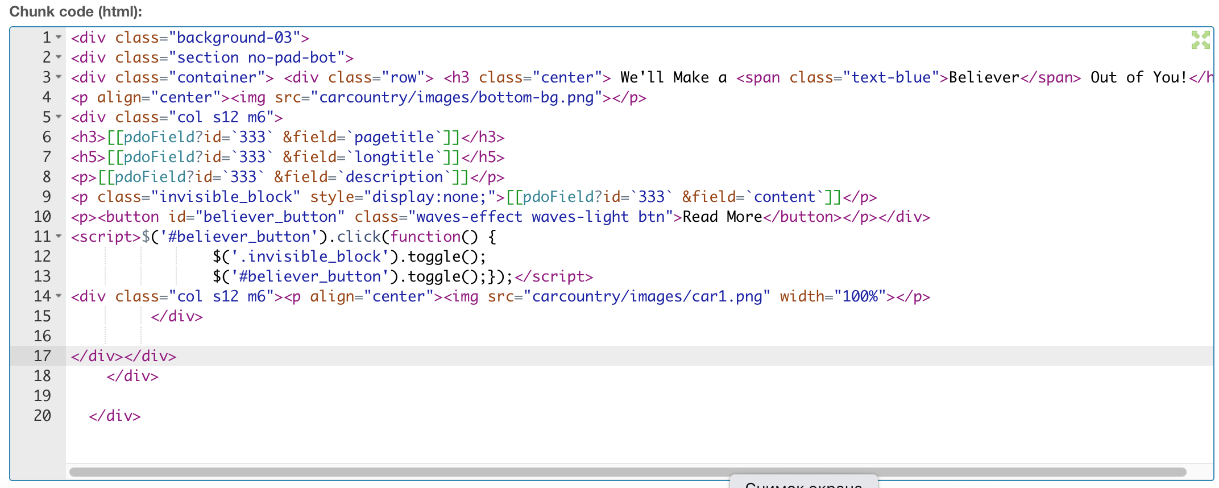Viewport: 1219px width, 488px height.
Task: Click width="100%" attribute on line 14
Action: 834,296
